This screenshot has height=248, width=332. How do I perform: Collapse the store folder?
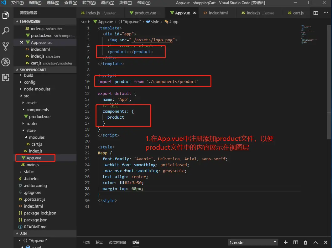(23, 130)
